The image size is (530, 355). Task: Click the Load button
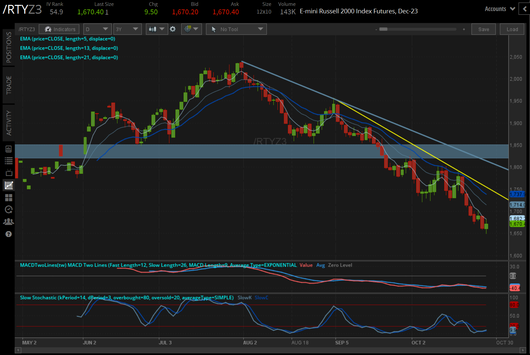512,29
